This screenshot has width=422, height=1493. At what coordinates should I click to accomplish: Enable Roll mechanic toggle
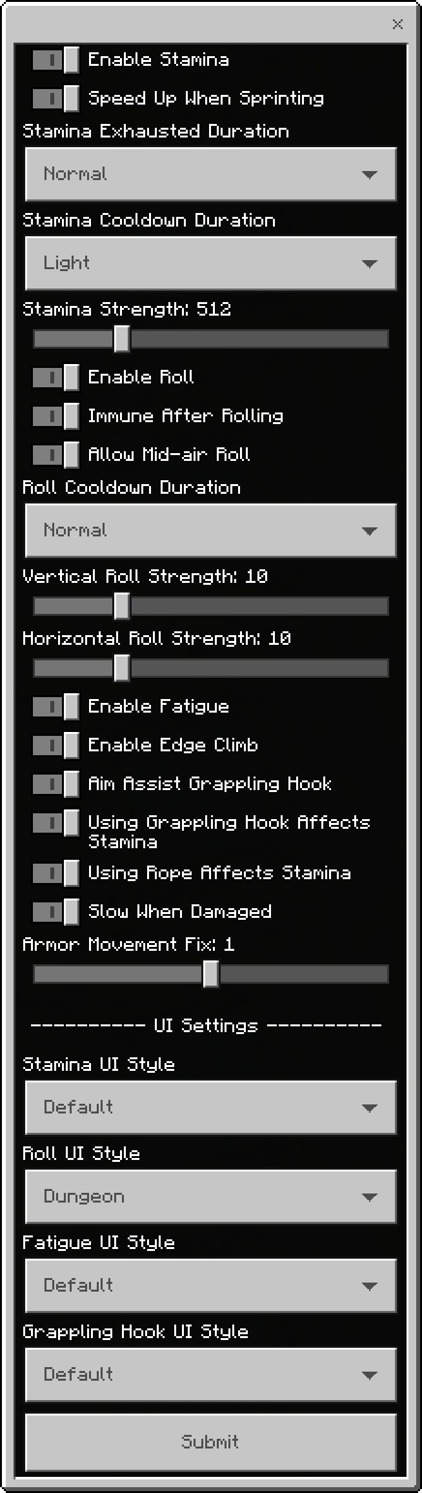(x=54, y=378)
